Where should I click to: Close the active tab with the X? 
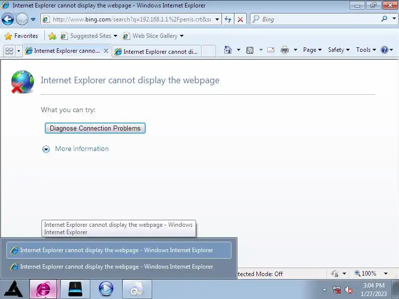pyautogui.click(x=106, y=51)
